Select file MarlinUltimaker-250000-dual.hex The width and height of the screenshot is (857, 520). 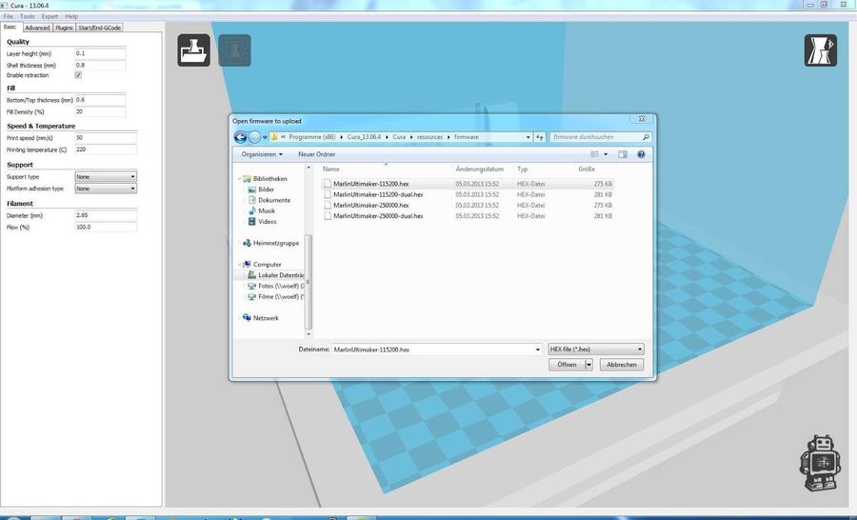click(x=378, y=216)
